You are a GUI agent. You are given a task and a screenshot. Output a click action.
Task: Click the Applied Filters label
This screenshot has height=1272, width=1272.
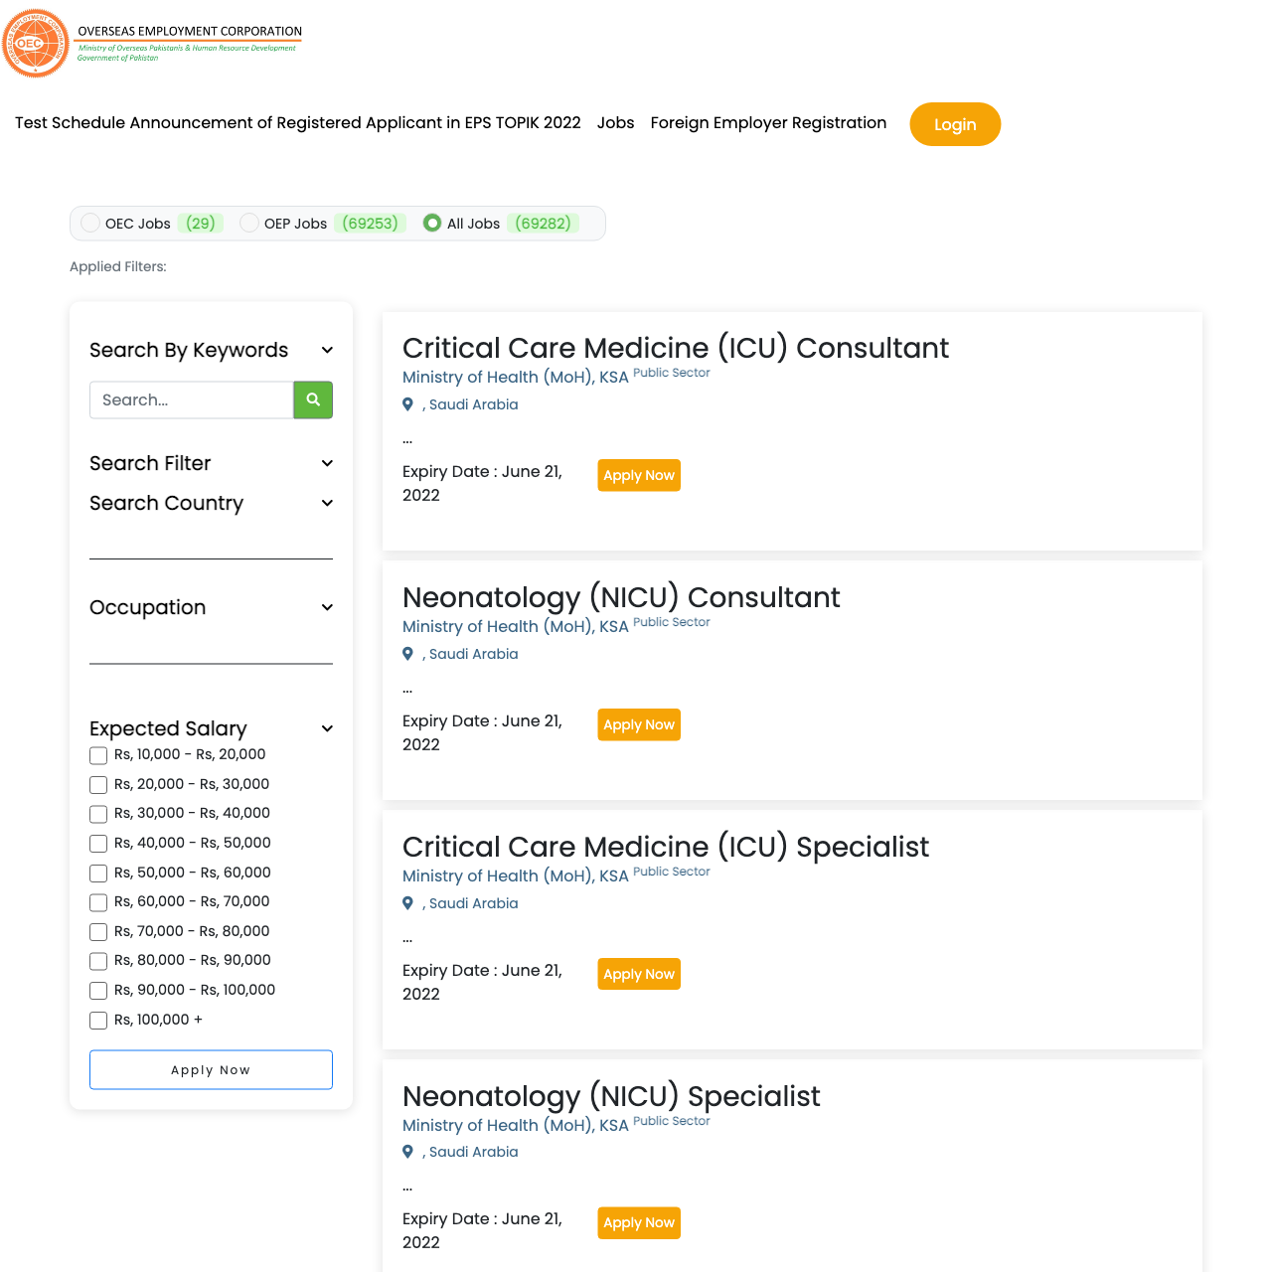click(x=118, y=266)
